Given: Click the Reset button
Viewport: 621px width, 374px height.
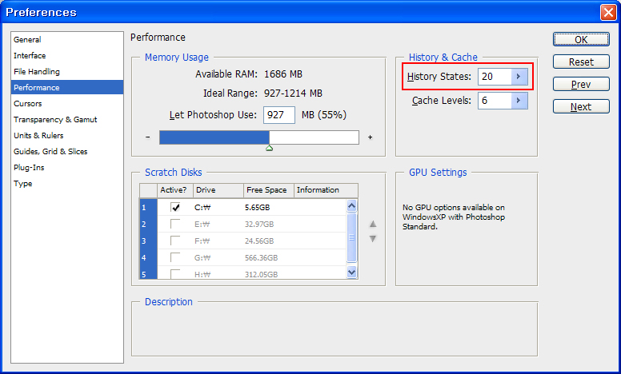Looking at the screenshot, I should pyautogui.click(x=581, y=62).
